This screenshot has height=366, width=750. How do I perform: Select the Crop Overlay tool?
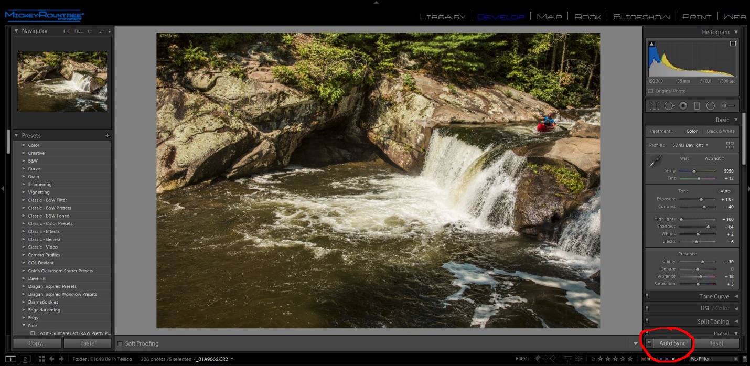(x=654, y=105)
